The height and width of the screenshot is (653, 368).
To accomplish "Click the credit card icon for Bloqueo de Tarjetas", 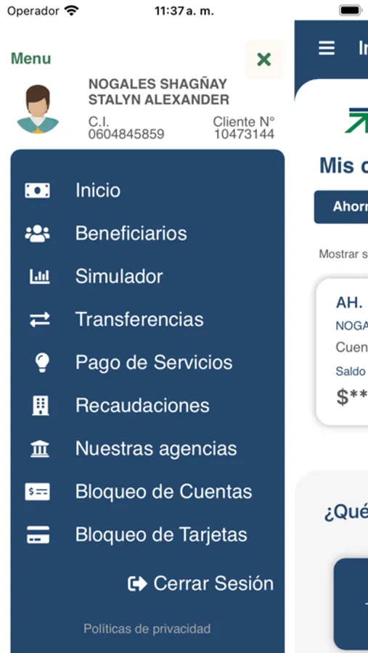I will point(38,535).
